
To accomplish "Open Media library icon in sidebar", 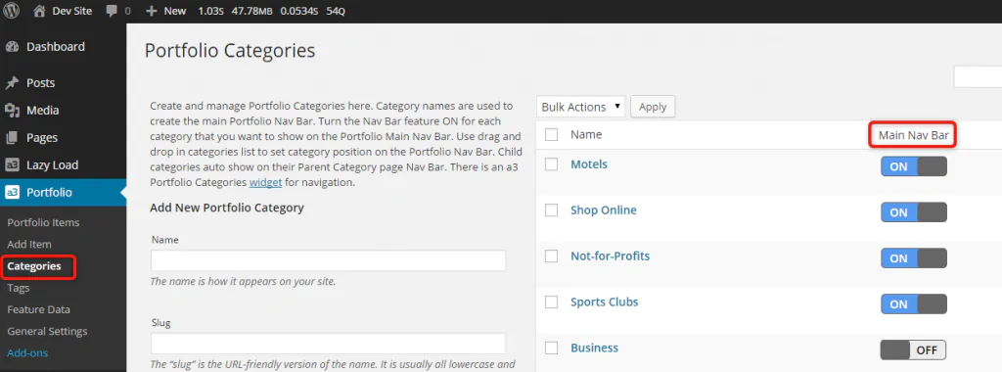I will click(x=12, y=111).
